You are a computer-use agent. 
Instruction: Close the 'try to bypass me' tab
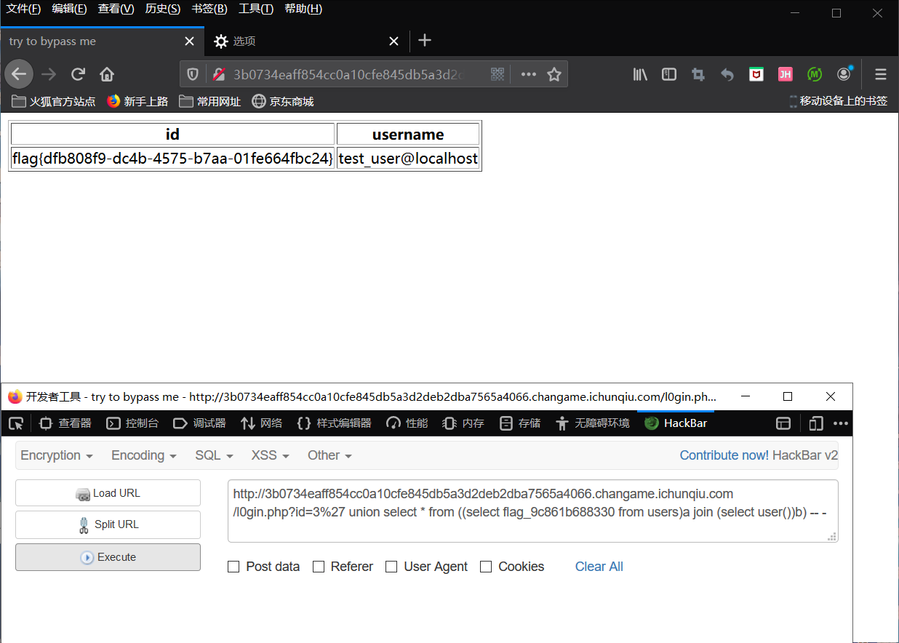(x=189, y=41)
